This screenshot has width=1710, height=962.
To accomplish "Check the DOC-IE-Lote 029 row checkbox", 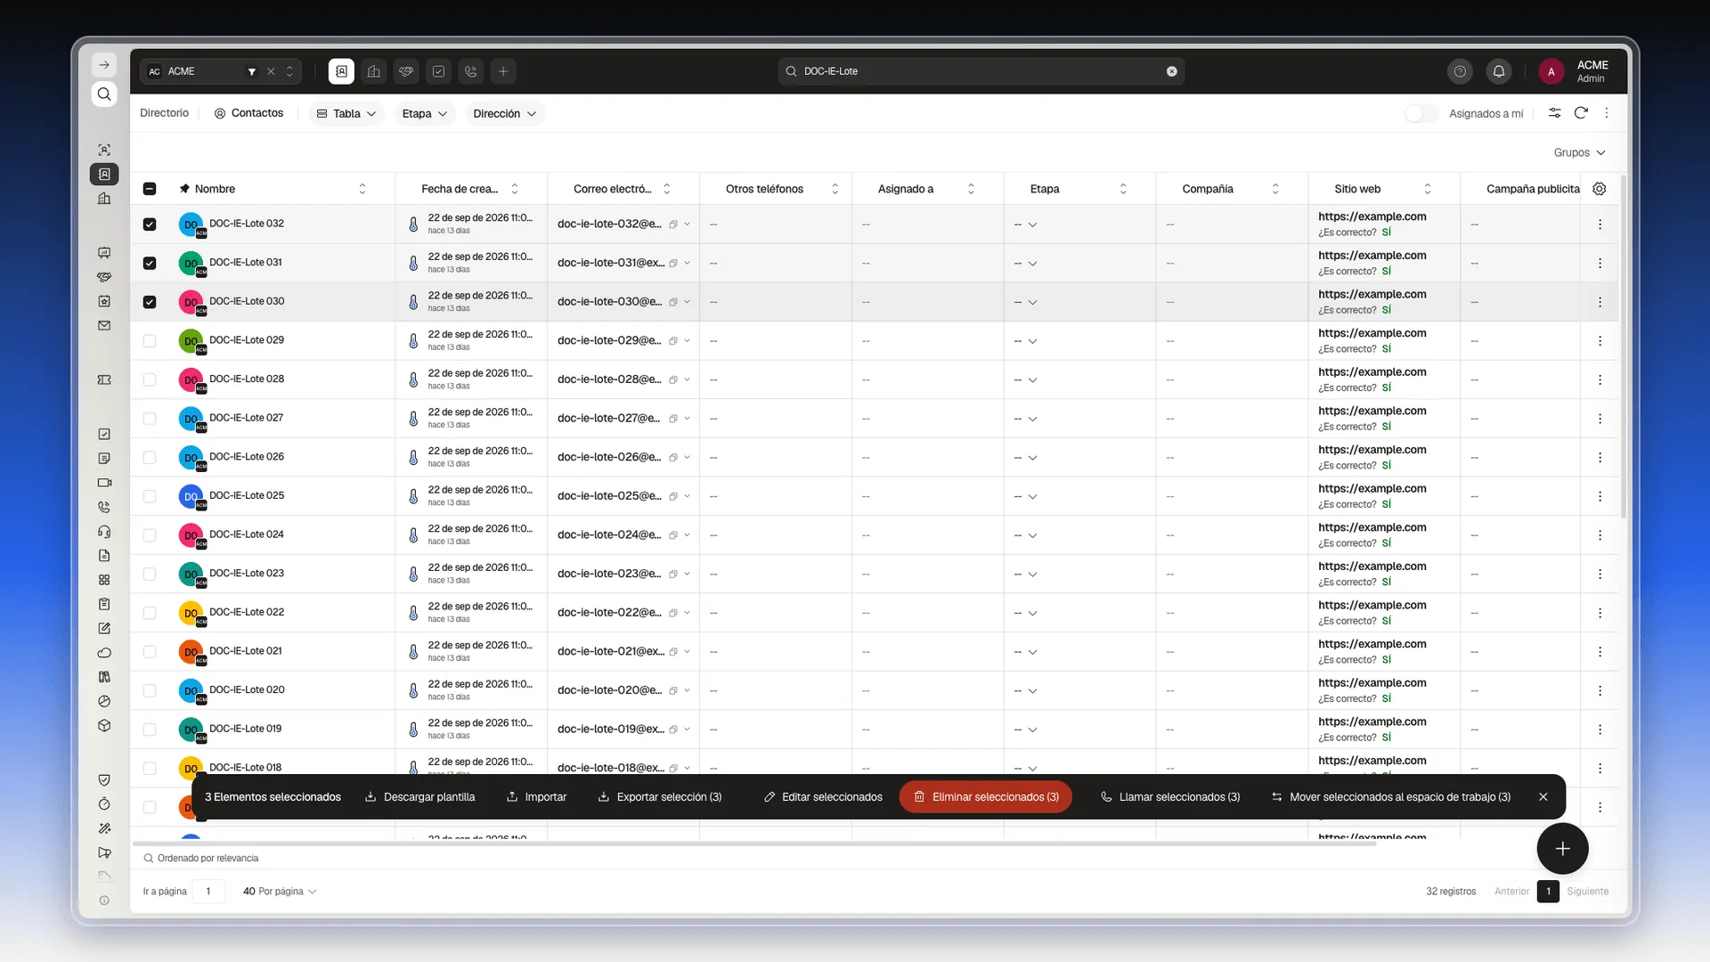I will [150, 341].
